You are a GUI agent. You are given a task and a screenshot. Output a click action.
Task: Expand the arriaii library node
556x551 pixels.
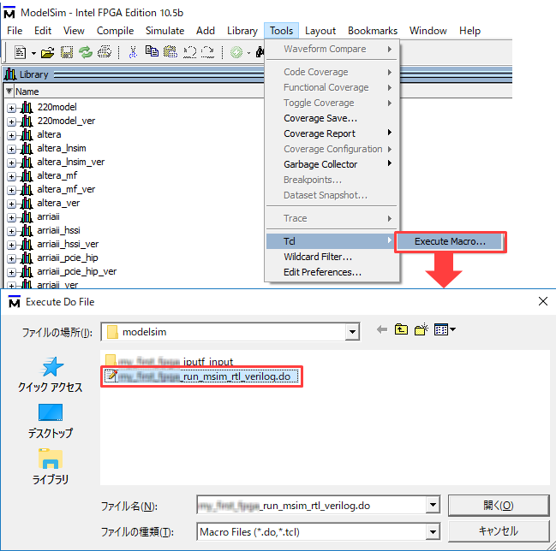click(x=11, y=218)
